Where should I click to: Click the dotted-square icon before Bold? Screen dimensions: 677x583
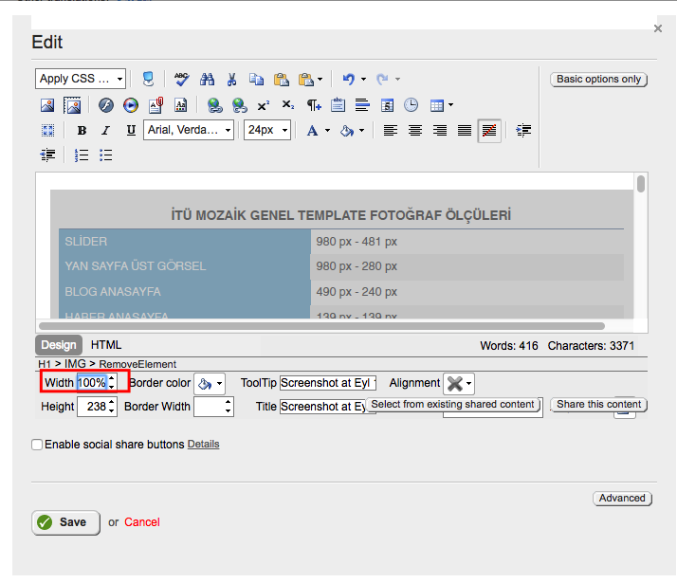47,130
